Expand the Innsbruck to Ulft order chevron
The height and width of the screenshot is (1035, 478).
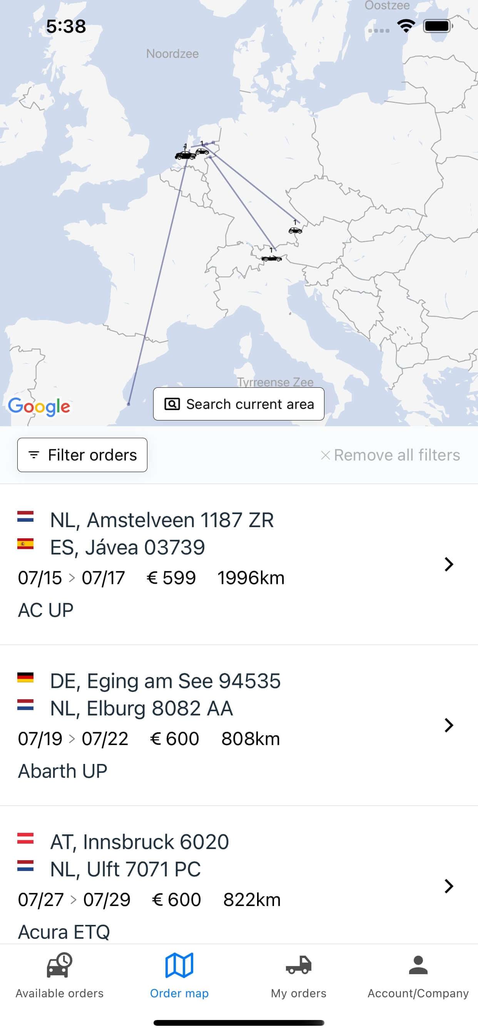[x=449, y=886]
